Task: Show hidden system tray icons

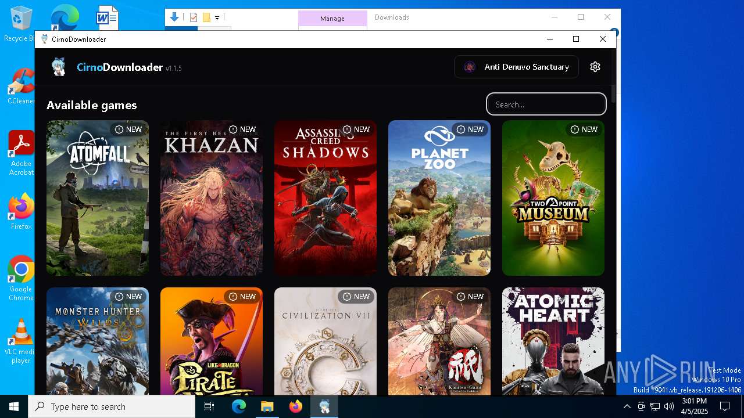Action: point(627,406)
